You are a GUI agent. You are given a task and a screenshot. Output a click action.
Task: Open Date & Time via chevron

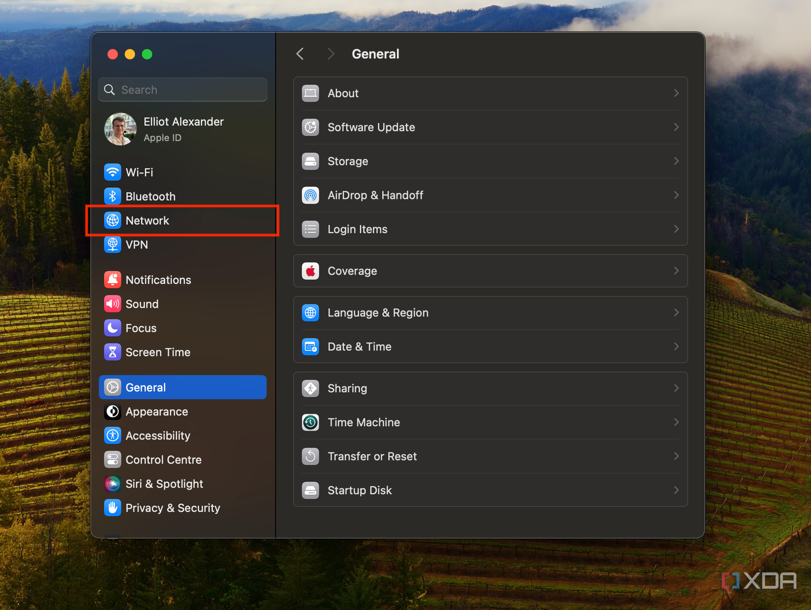coord(676,347)
